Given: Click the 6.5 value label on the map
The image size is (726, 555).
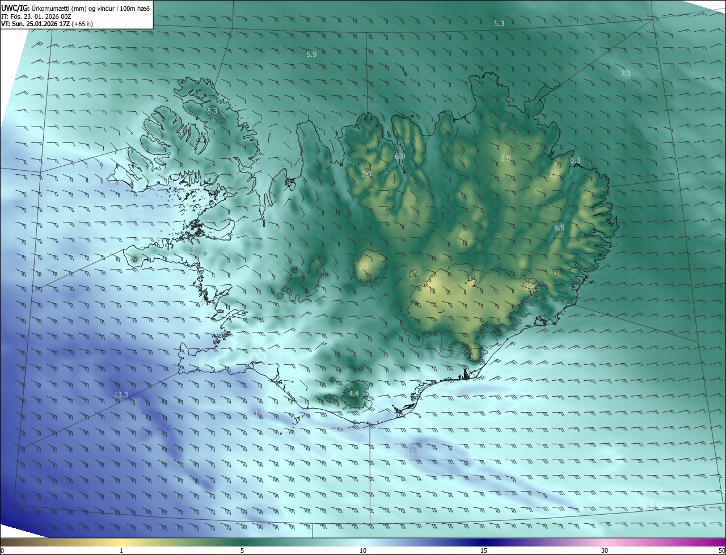Looking at the screenshot, I should [x=559, y=228].
